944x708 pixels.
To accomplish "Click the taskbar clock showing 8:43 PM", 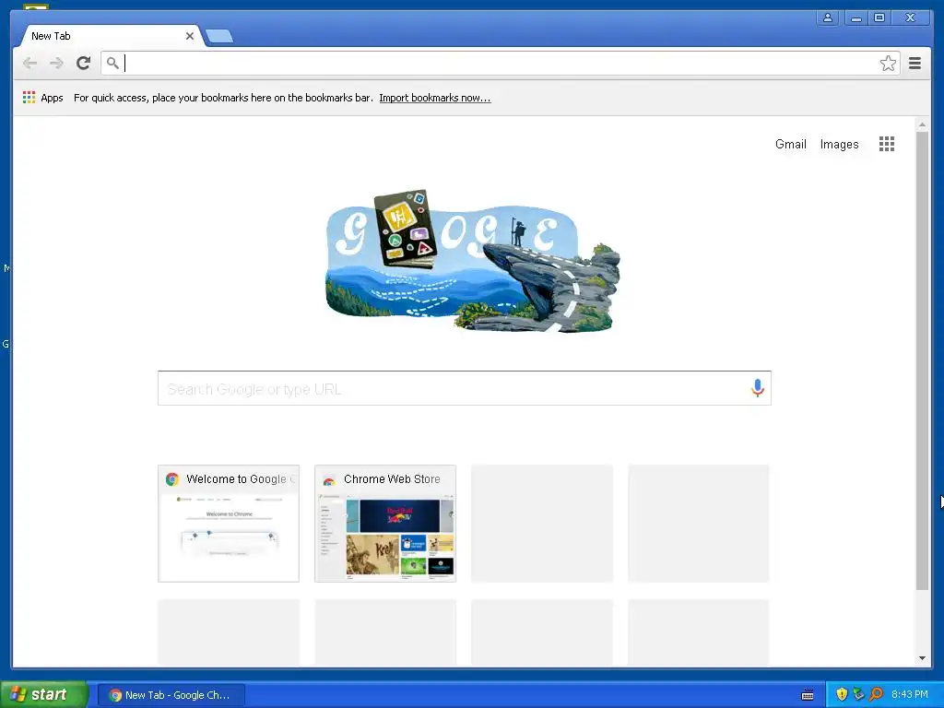I will pyautogui.click(x=910, y=694).
